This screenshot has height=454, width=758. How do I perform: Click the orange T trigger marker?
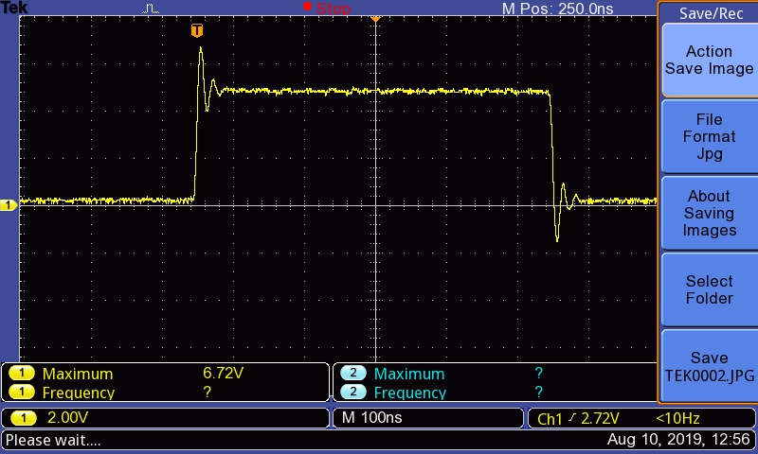click(x=197, y=30)
